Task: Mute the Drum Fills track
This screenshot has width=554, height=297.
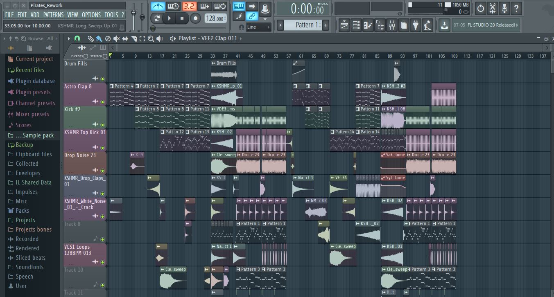Action: tap(102, 79)
